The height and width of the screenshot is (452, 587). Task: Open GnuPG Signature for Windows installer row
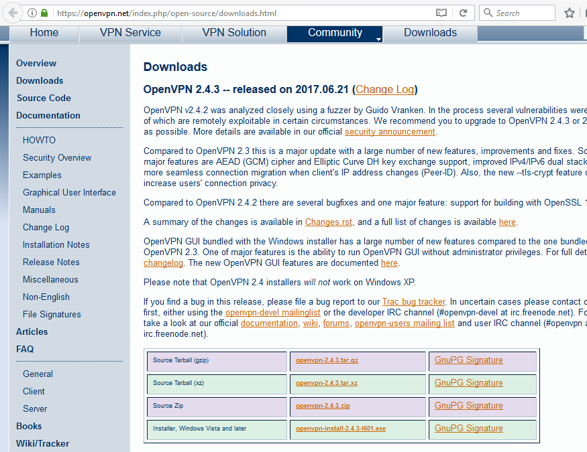469,429
